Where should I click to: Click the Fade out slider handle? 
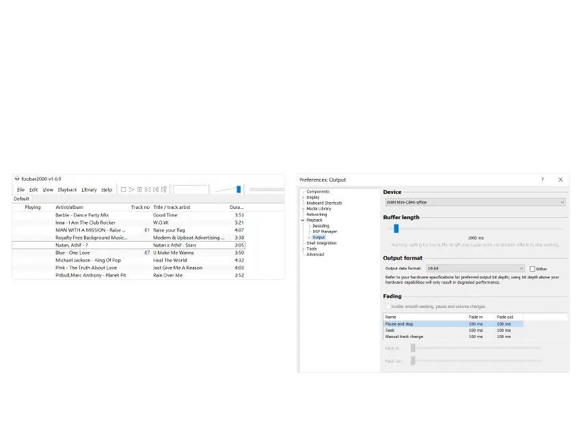[x=413, y=360]
